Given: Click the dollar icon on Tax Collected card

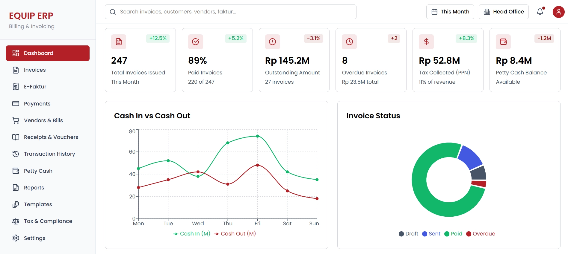Looking at the screenshot, I should (x=426, y=42).
